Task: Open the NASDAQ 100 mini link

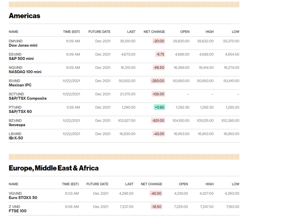Action: [x=25, y=72]
